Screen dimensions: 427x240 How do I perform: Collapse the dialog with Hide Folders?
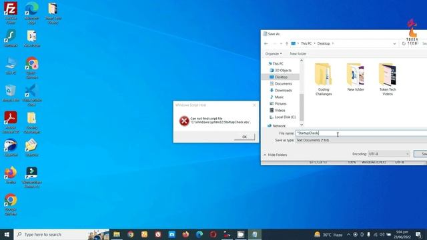(x=276, y=155)
